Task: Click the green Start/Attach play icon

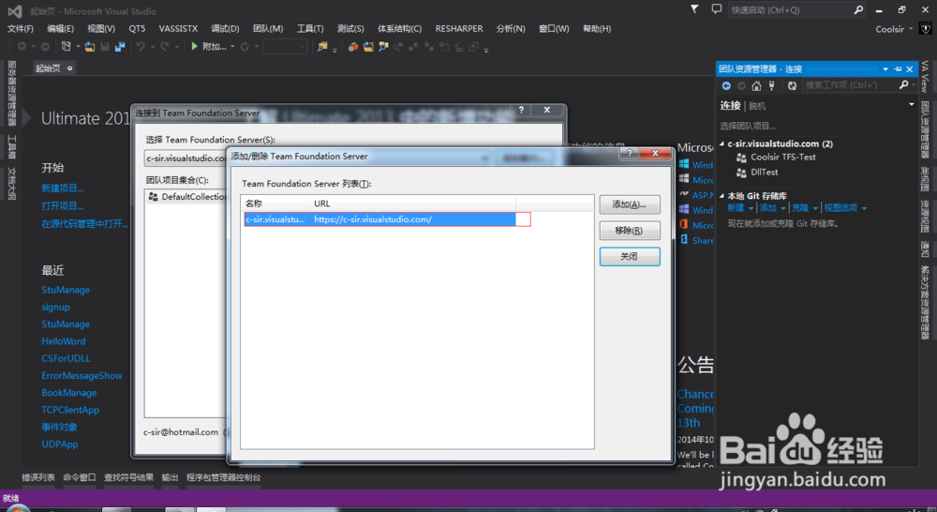Action: (194, 46)
